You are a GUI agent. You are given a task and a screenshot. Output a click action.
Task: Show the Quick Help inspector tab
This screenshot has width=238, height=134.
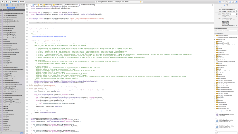(227, 5)
